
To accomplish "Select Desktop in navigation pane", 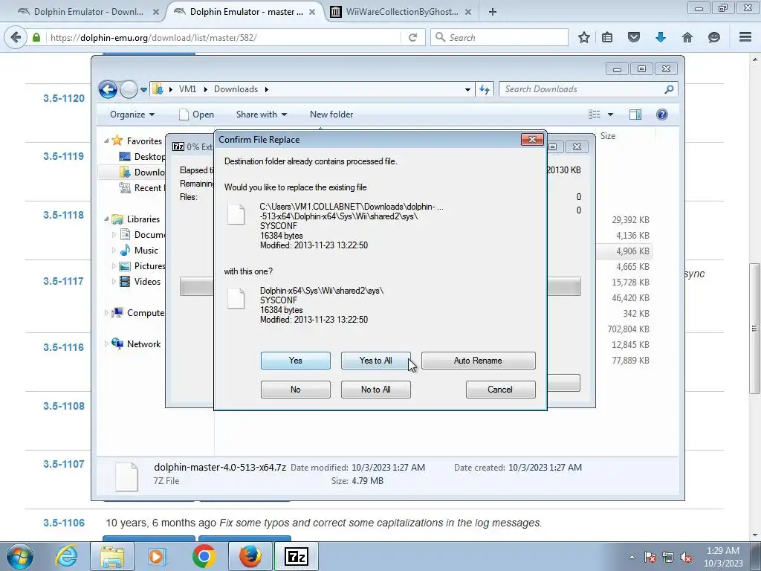I will coord(149,156).
